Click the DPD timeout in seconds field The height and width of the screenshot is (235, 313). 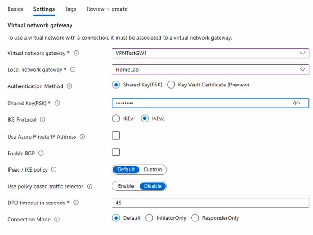point(210,203)
